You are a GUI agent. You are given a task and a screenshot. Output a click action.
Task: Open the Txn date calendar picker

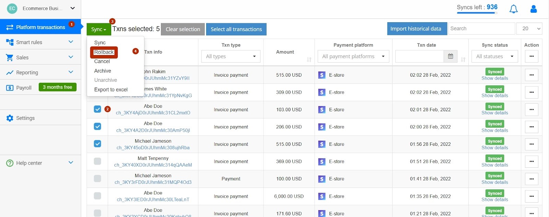click(451, 56)
